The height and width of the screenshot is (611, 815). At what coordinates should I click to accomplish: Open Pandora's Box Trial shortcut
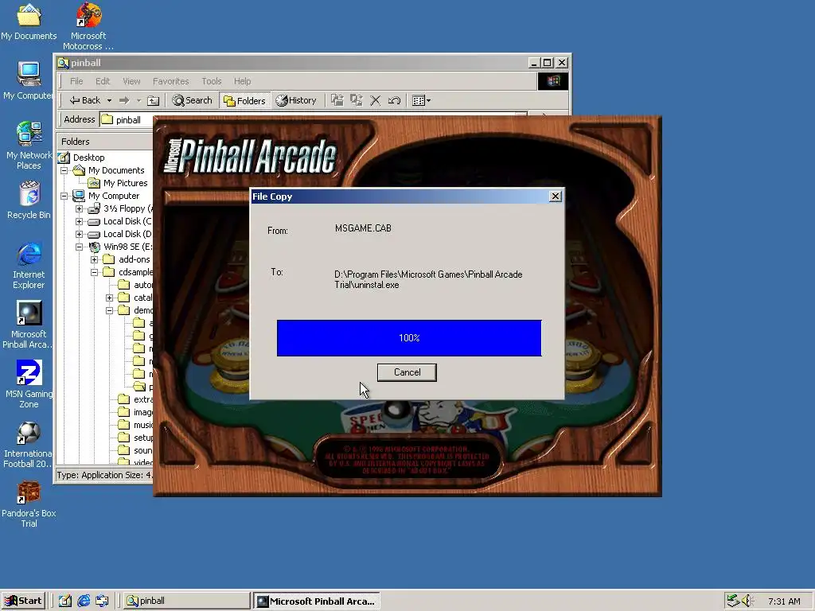click(x=29, y=504)
